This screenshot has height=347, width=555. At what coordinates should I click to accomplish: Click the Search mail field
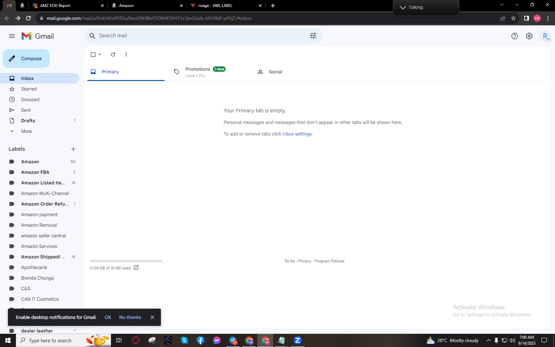click(203, 36)
